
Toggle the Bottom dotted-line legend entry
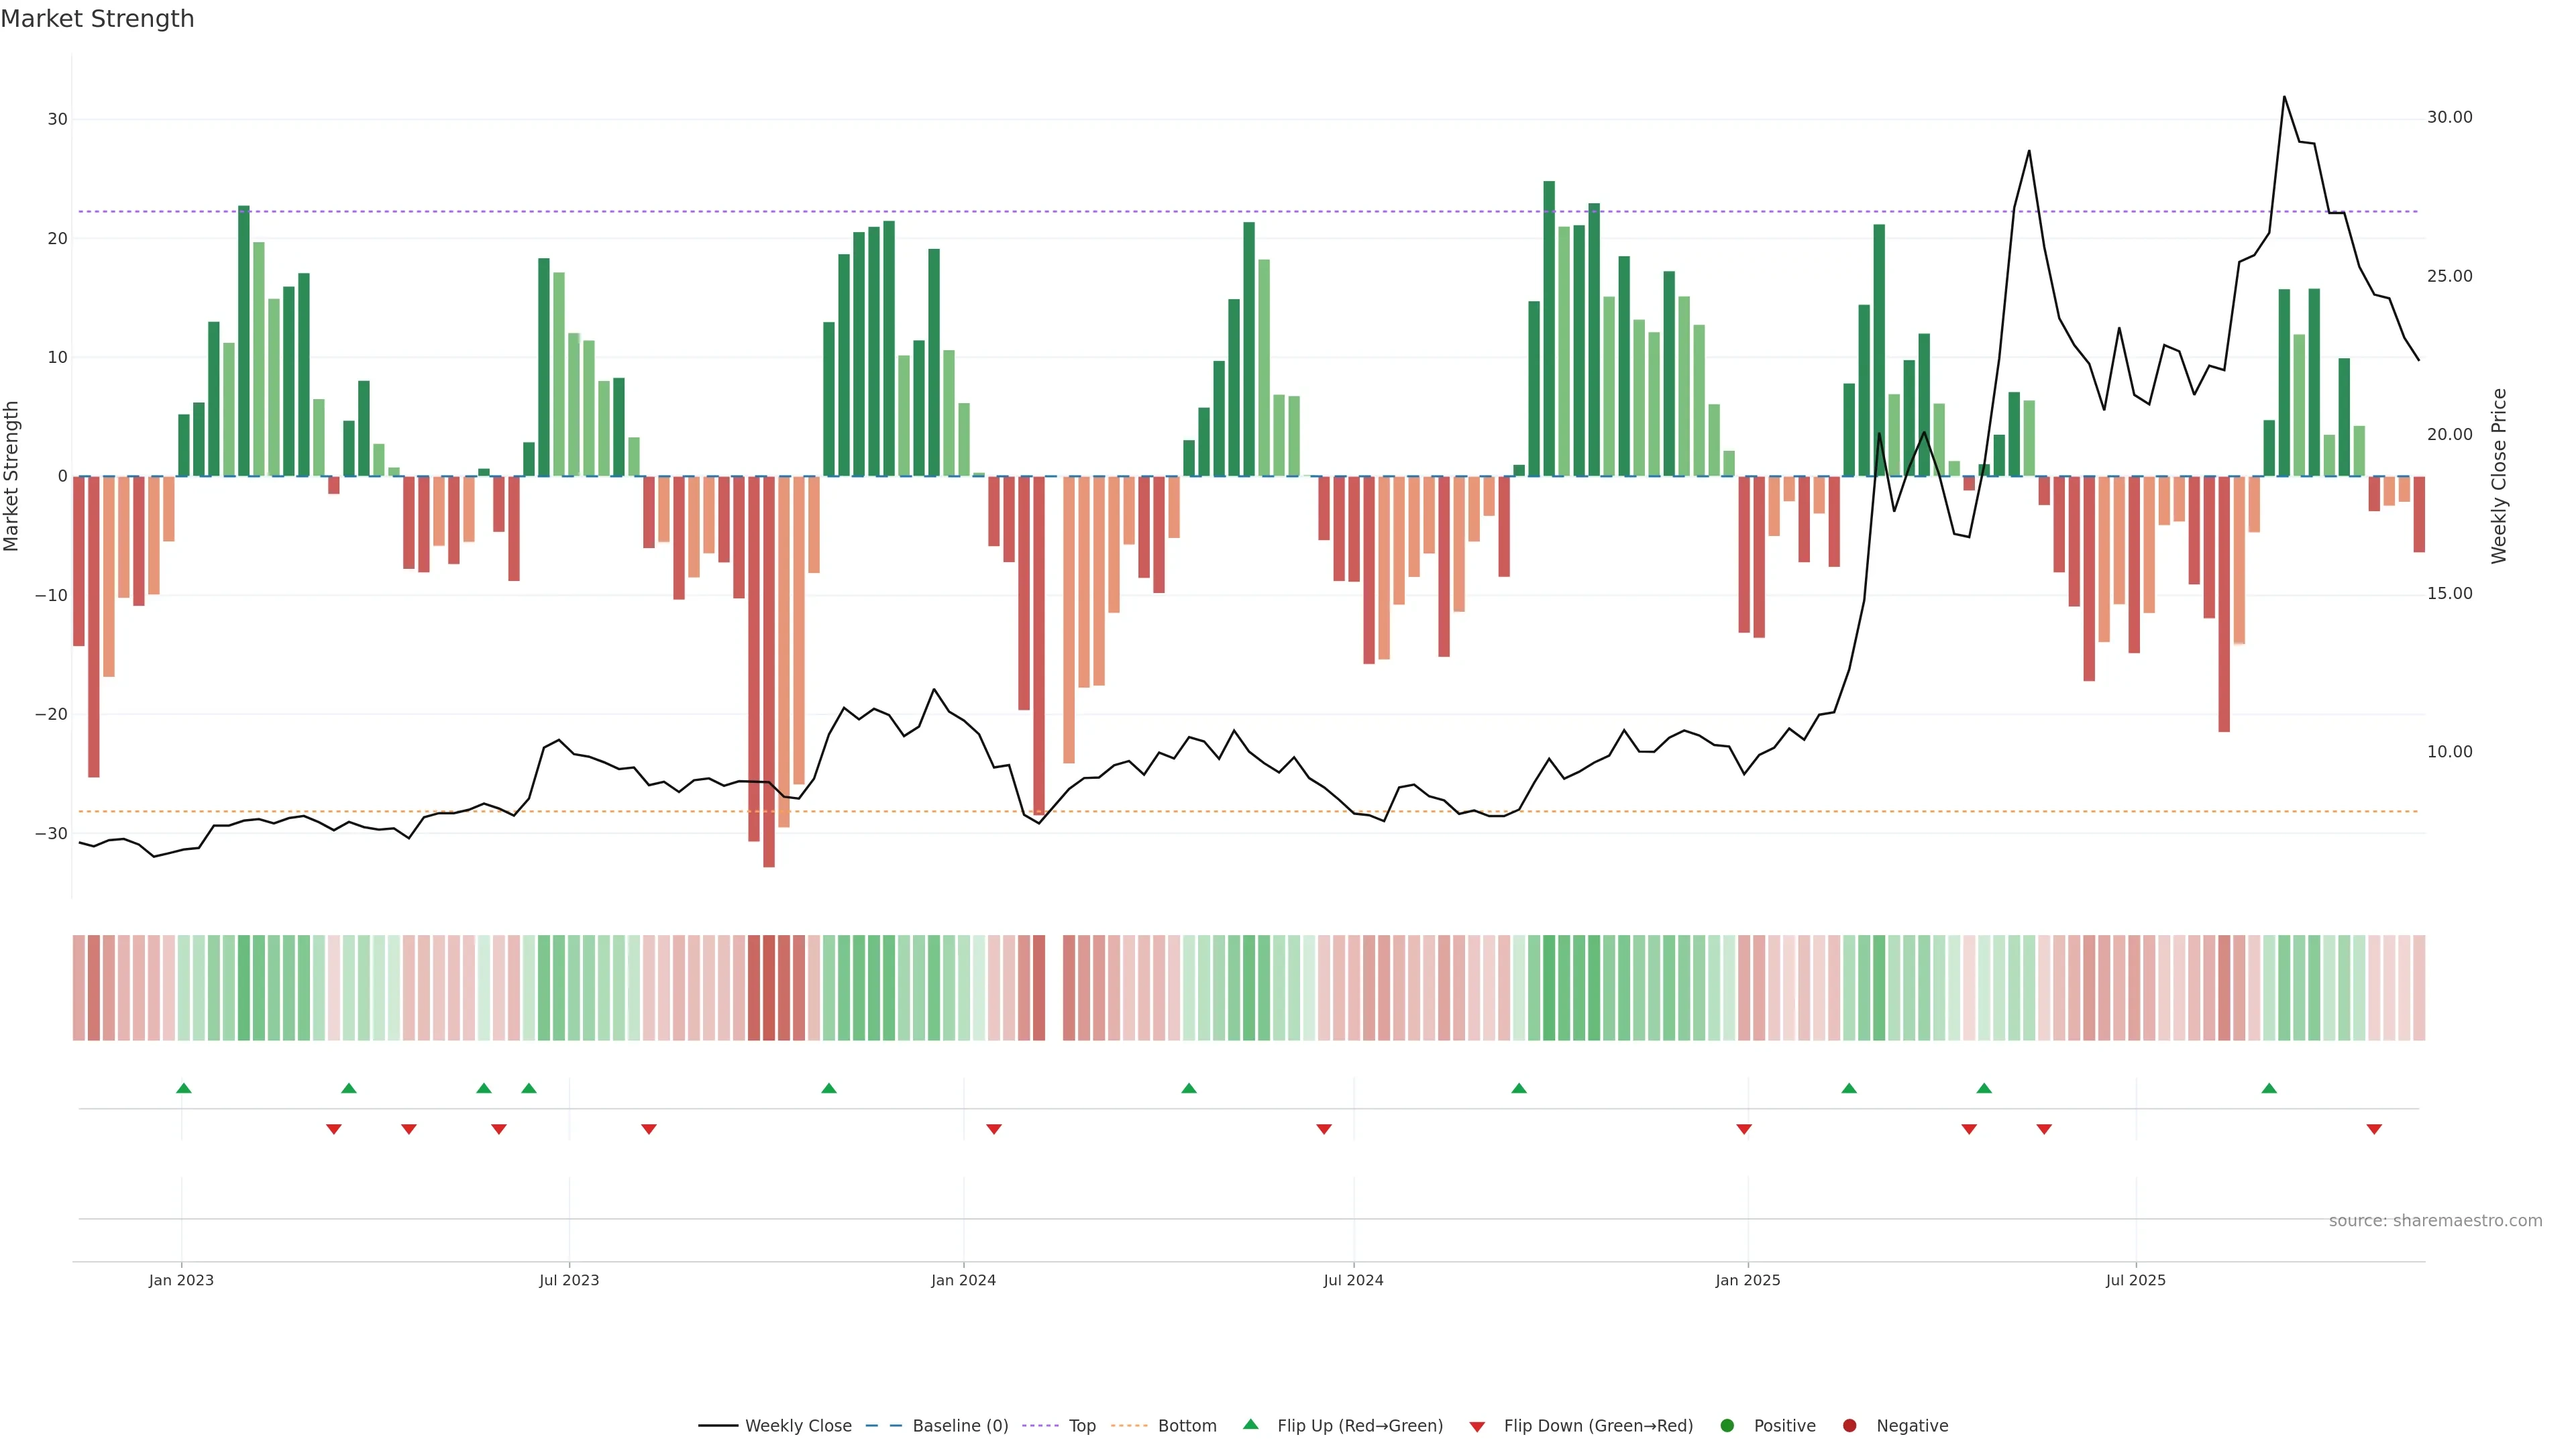click(x=1186, y=1426)
